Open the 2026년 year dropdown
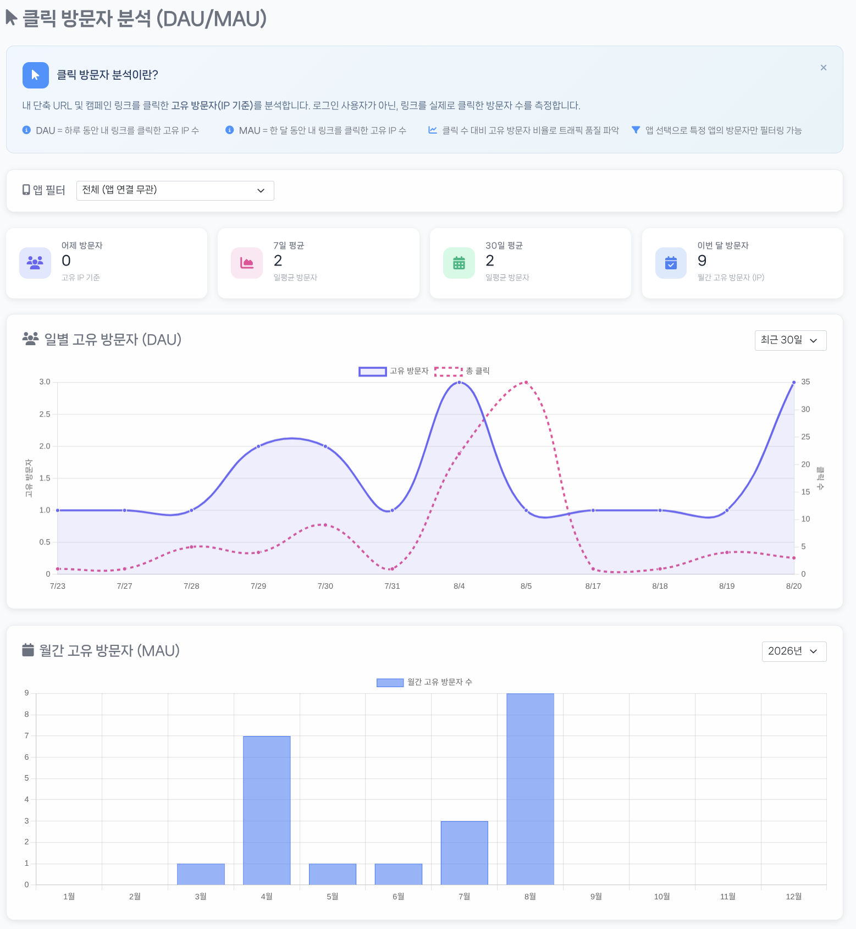The image size is (856, 929). coord(794,651)
